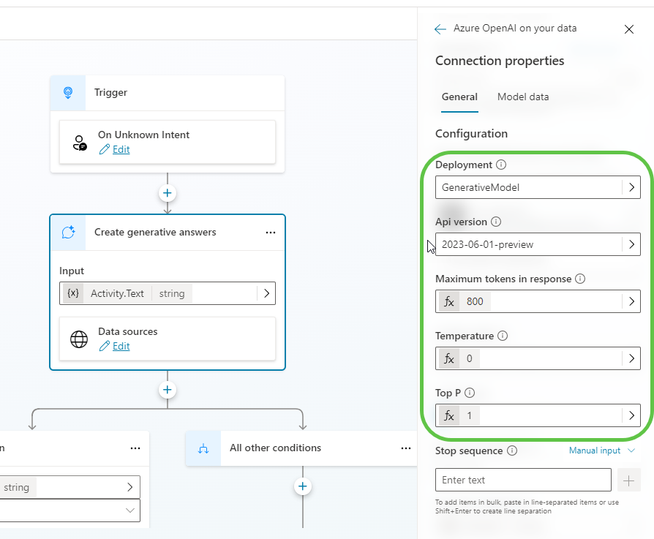Open the Manual input dropdown
This screenshot has width=654, height=539.
(x=601, y=451)
